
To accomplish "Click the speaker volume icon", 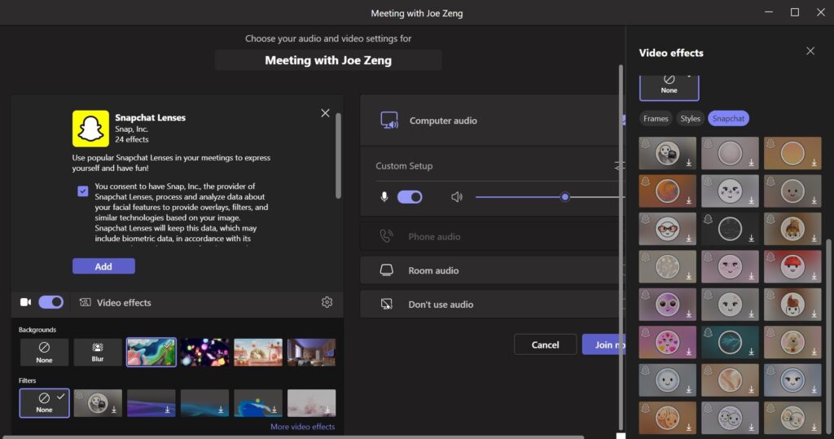I will click(x=457, y=197).
